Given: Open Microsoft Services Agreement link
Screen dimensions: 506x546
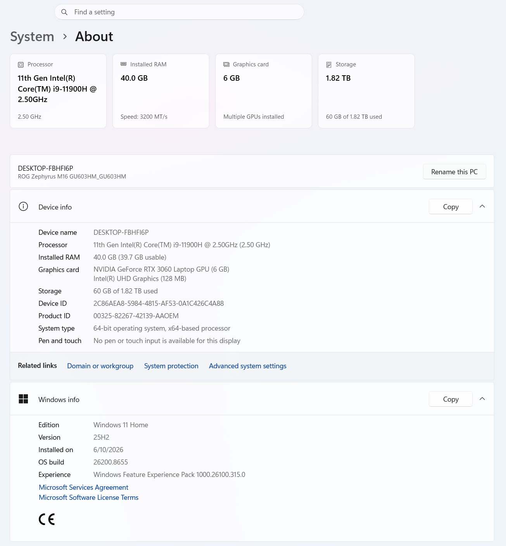Looking at the screenshot, I should [x=83, y=487].
